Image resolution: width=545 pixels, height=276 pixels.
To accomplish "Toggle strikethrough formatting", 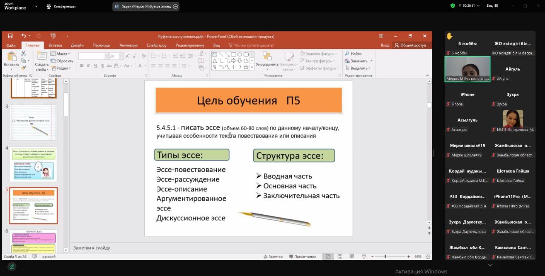I will tap(109, 66).
